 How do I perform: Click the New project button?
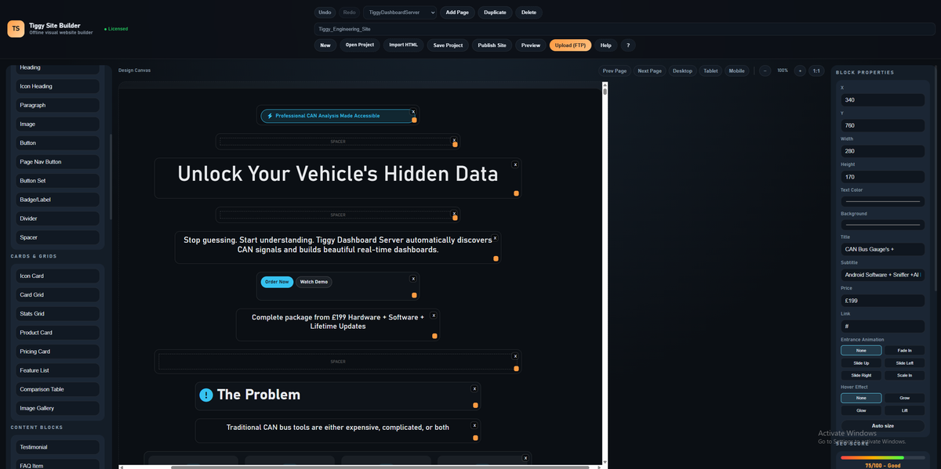pyautogui.click(x=325, y=45)
